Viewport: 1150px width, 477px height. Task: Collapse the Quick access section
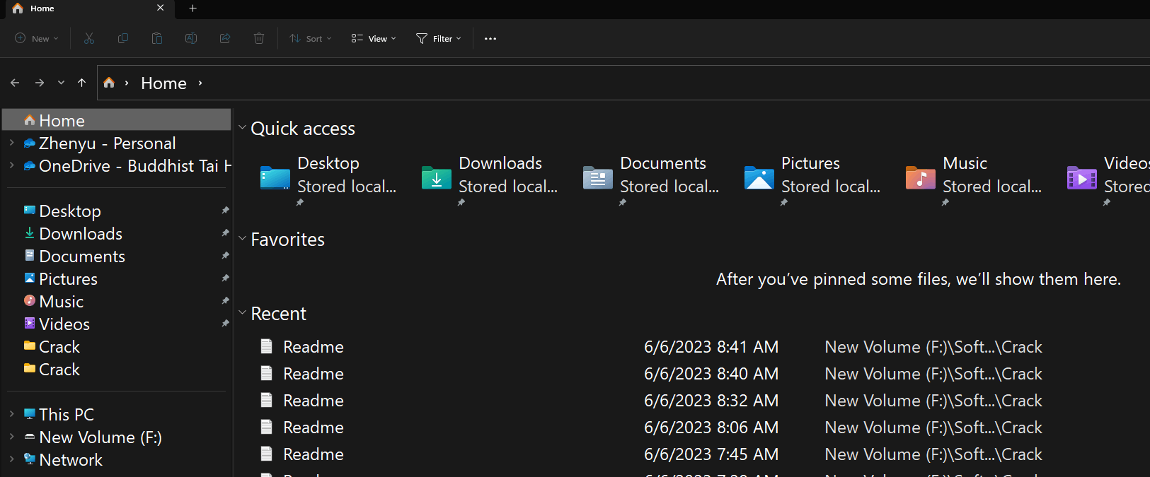pos(243,128)
